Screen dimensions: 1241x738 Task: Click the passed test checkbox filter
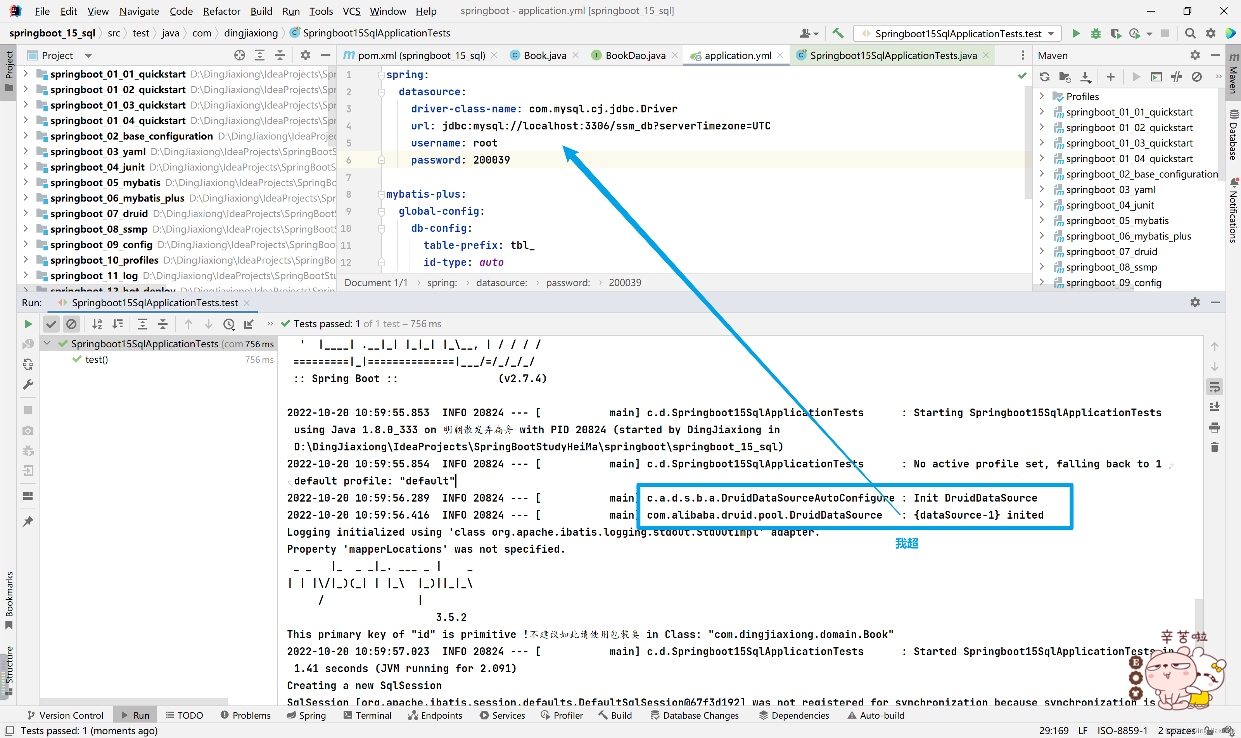51,323
